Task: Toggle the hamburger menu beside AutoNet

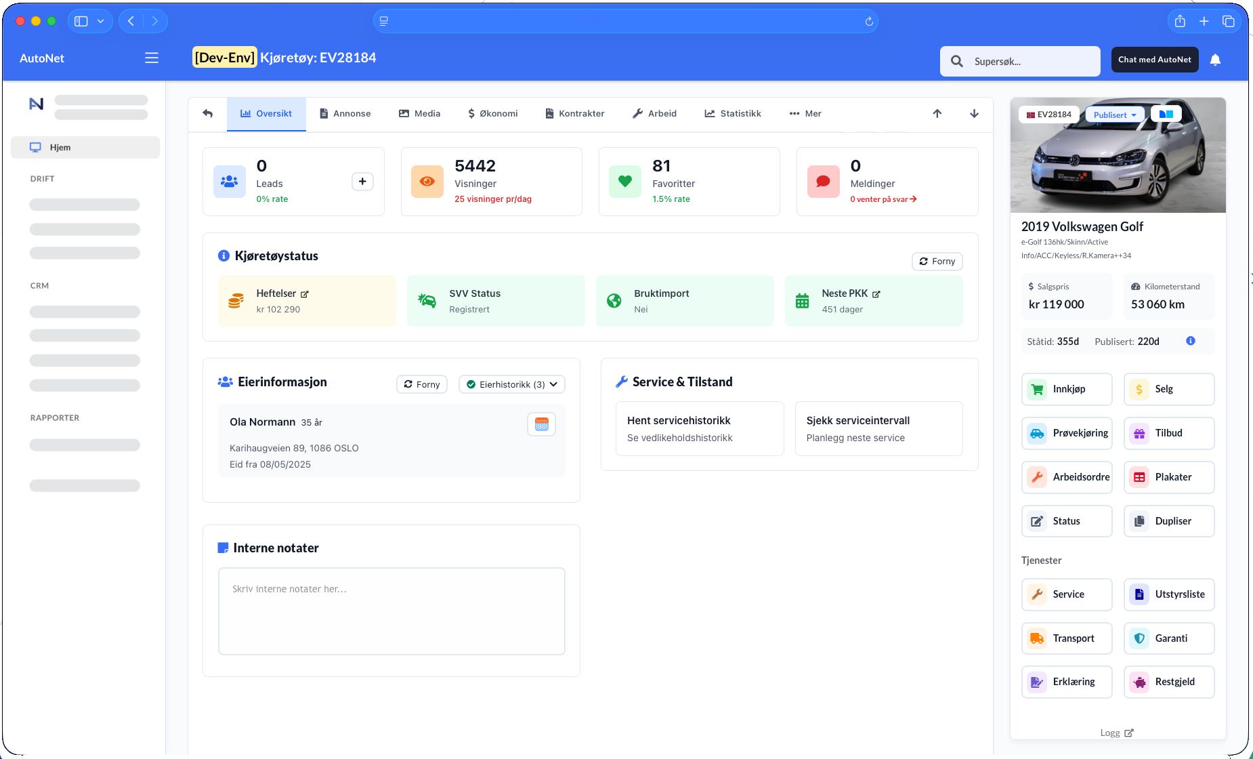Action: 151,58
